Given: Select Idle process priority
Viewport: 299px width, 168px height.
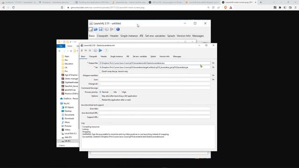Looking at the screenshot, I should click(112, 92).
